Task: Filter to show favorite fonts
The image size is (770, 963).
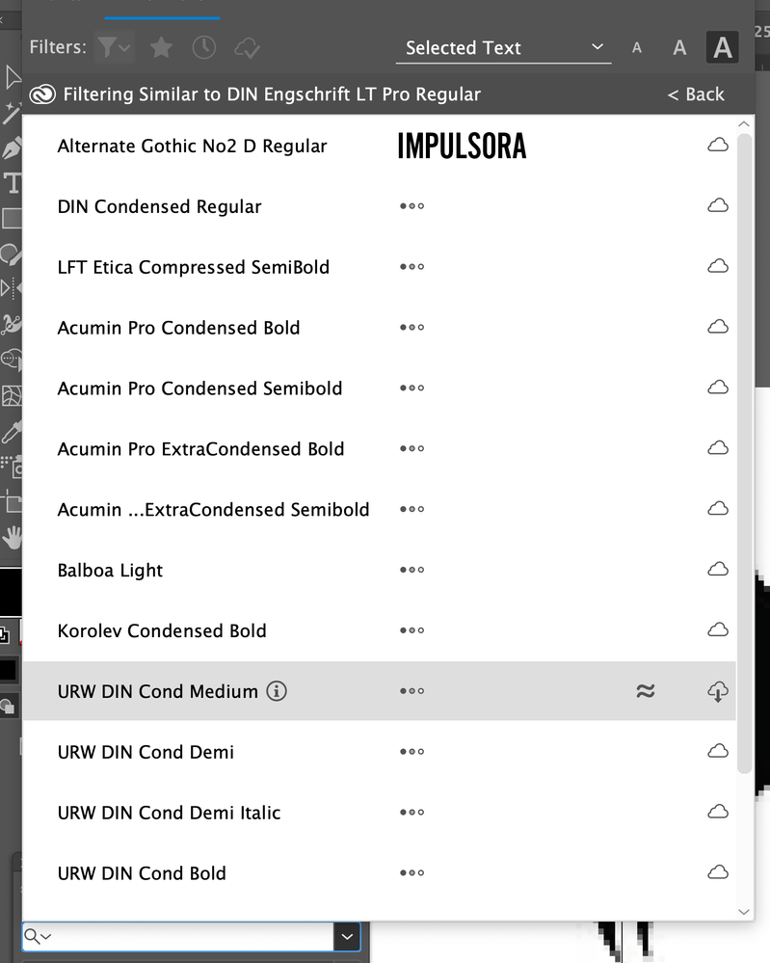Action: [161, 46]
